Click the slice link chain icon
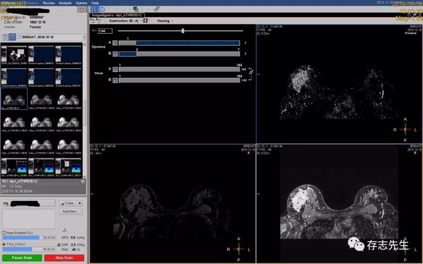 251,72
